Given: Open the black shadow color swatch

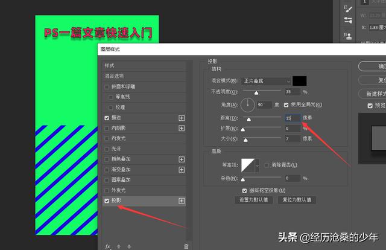Looking at the screenshot, I should pos(300,81).
